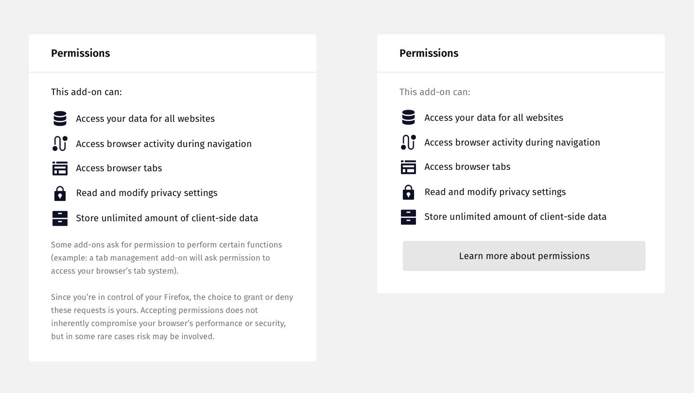This screenshot has width=694, height=393.
Task: Click the browser tabs icon in right card
Action: coord(408,167)
